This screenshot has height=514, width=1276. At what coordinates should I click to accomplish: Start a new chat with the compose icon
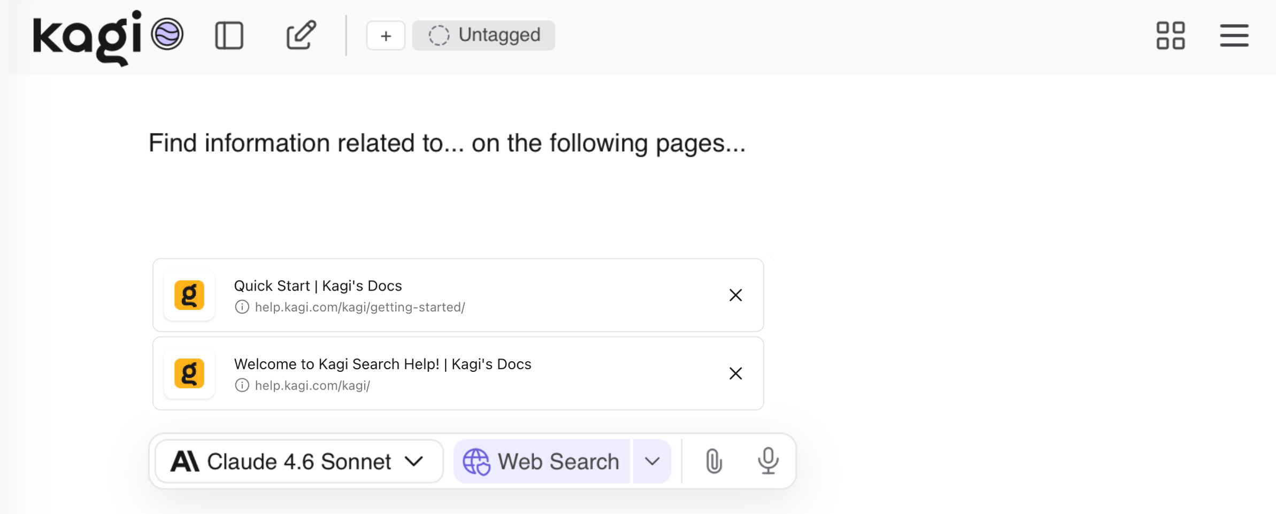click(x=301, y=35)
